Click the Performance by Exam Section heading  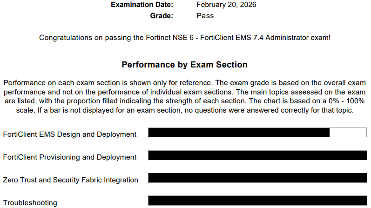click(184, 65)
